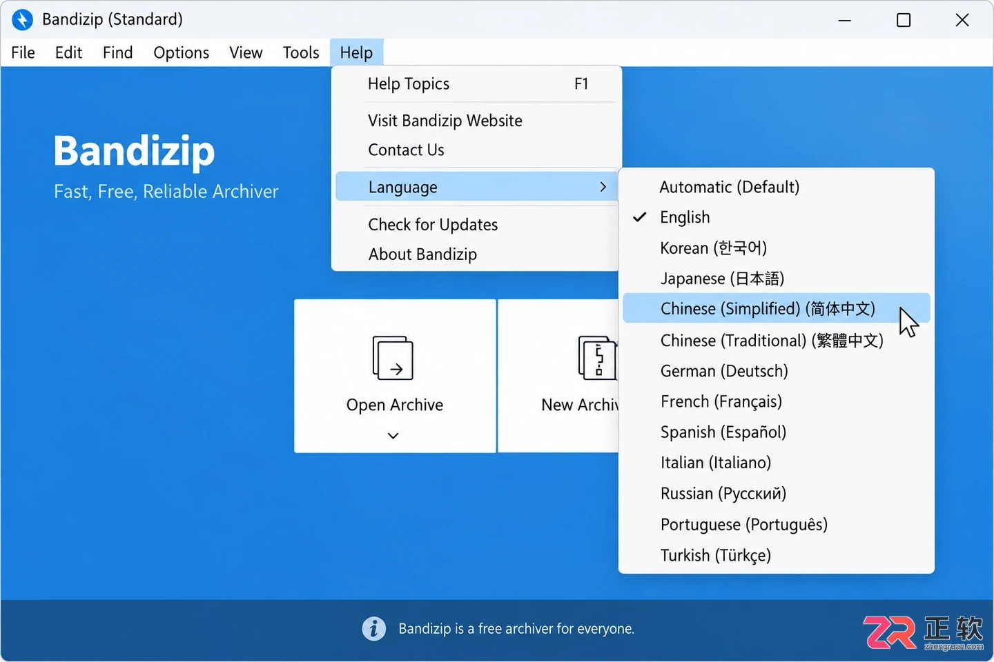994x662 pixels.
Task: Open the Language submenu arrow
Action: (603, 187)
